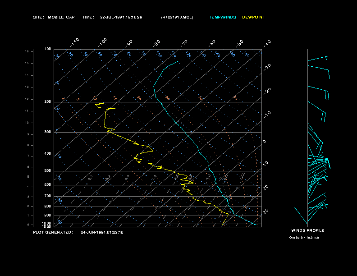Click the -50 temperature axis label
357x276 pixels.
pos(239,43)
